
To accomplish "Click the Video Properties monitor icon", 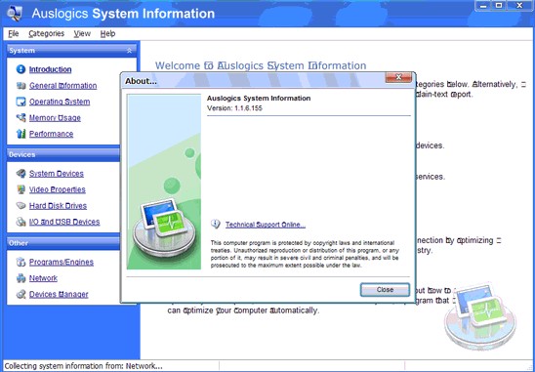I will [21, 189].
